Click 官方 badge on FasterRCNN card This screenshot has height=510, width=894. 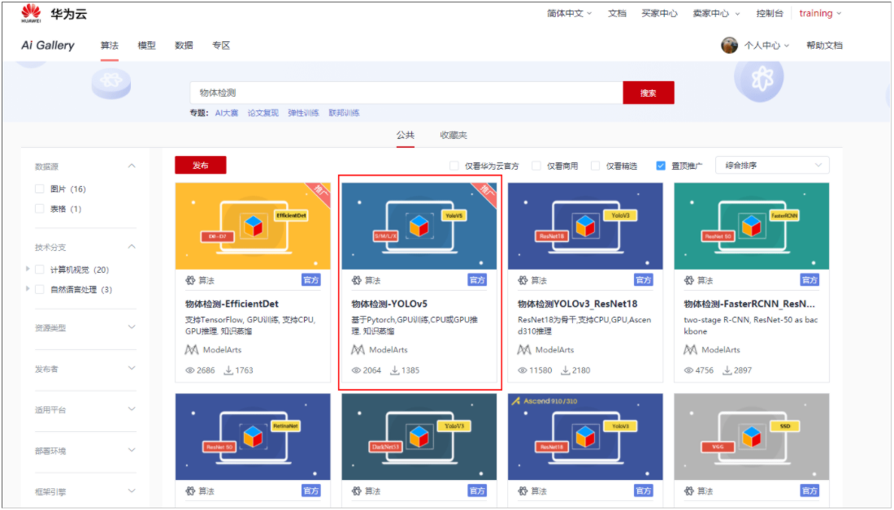(809, 280)
